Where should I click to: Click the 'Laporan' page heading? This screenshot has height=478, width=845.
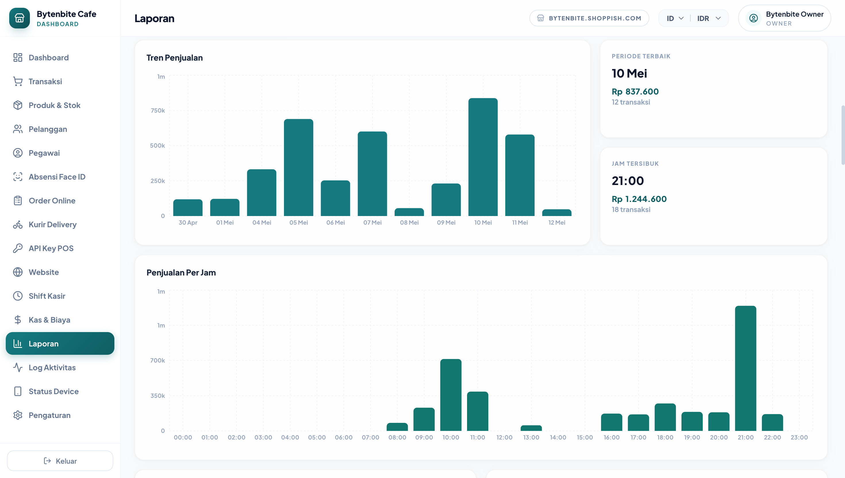[154, 18]
